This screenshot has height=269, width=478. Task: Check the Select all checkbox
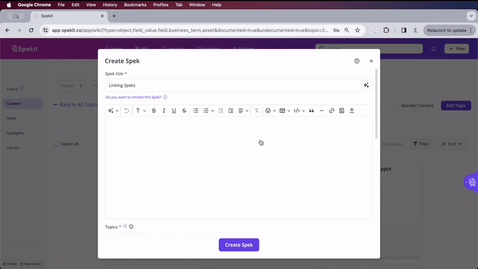click(57, 144)
